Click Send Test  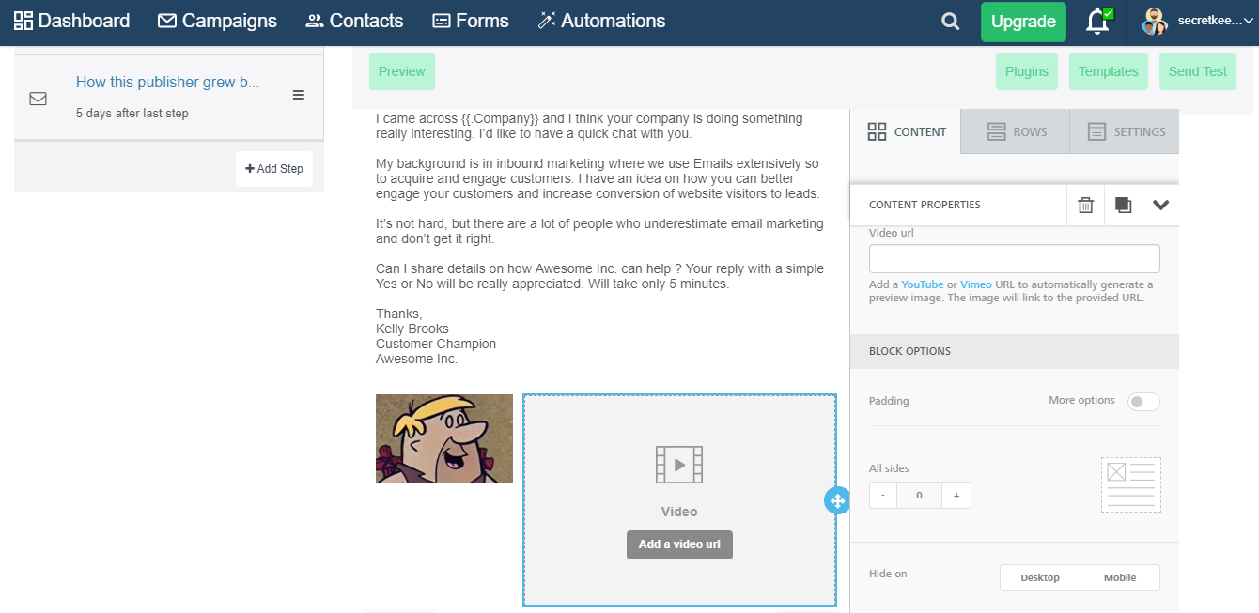(1198, 71)
